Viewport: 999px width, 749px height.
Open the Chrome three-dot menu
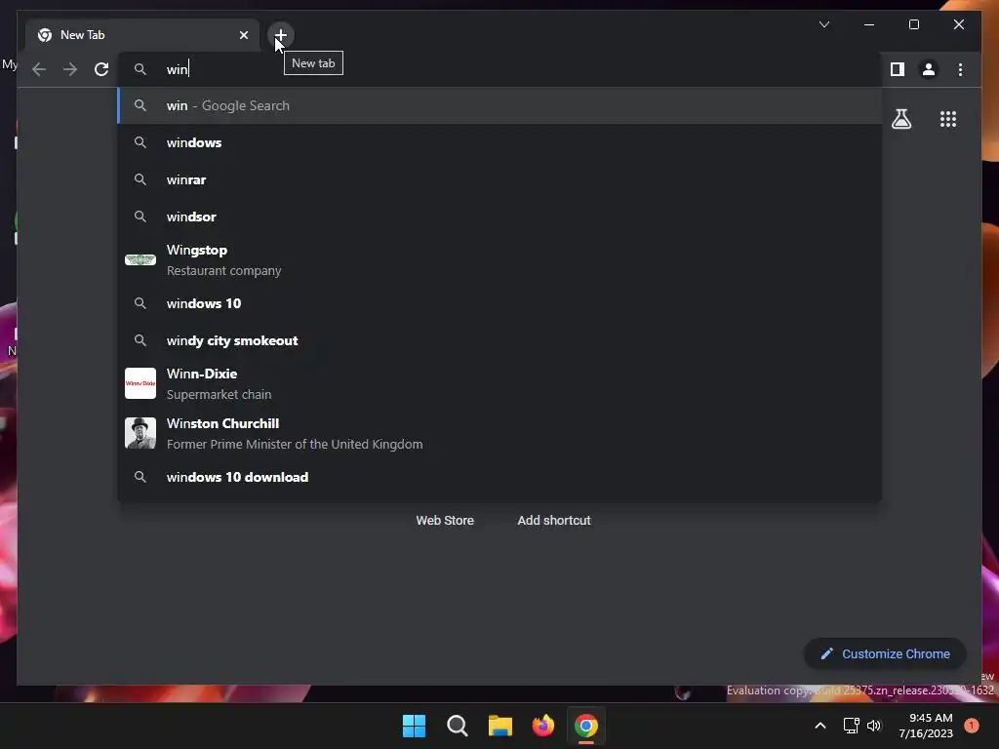[x=960, y=69]
